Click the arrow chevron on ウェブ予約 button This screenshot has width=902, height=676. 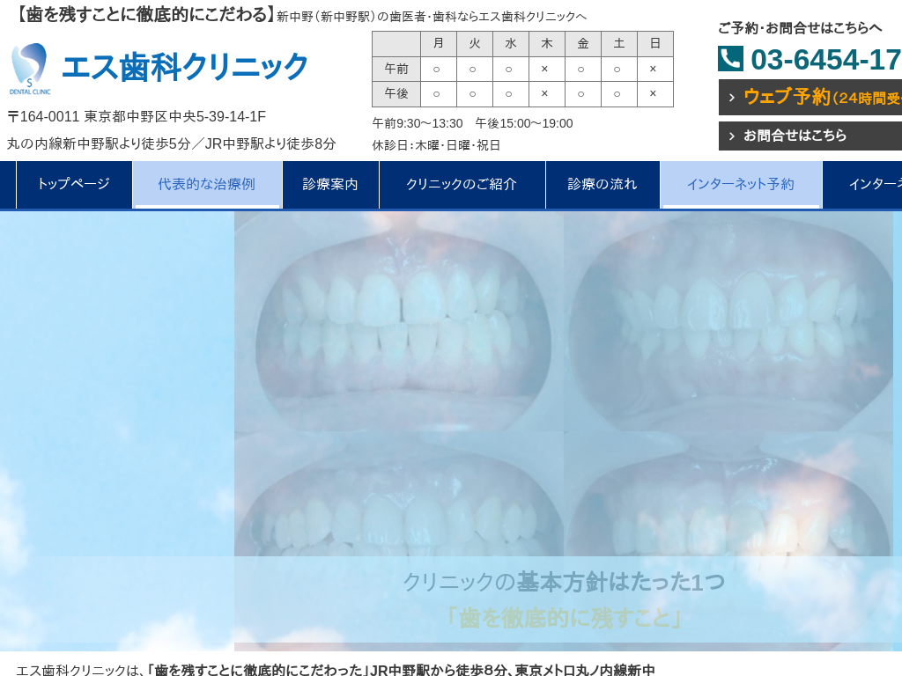pyautogui.click(x=732, y=98)
